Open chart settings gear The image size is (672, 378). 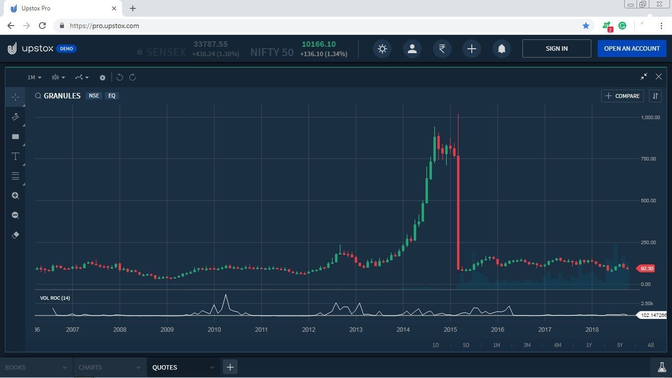coord(102,77)
